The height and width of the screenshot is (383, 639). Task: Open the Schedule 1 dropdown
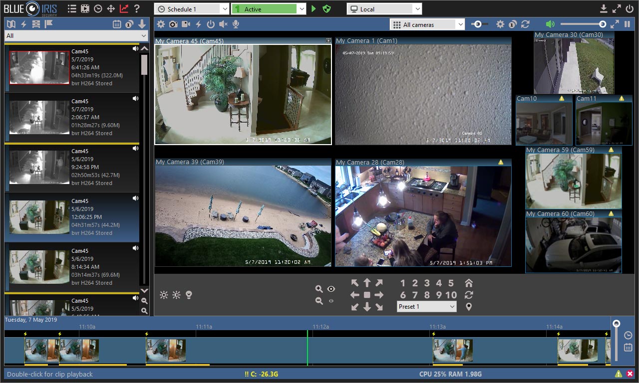click(x=192, y=8)
